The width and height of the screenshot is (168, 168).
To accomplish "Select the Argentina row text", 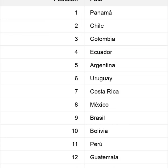I will coord(102,65).
